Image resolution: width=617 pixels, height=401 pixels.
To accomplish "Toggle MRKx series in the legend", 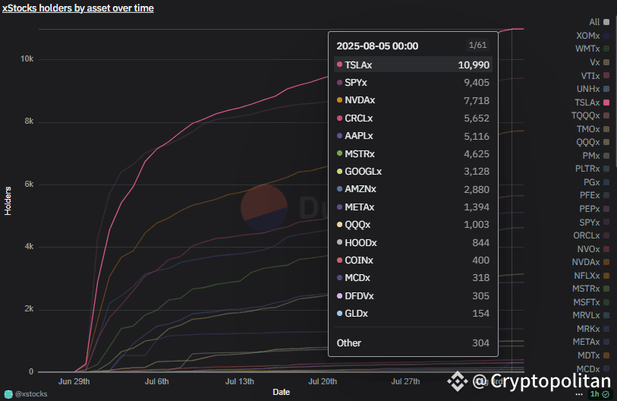I will pyautogui.click(x=593, y=329).
